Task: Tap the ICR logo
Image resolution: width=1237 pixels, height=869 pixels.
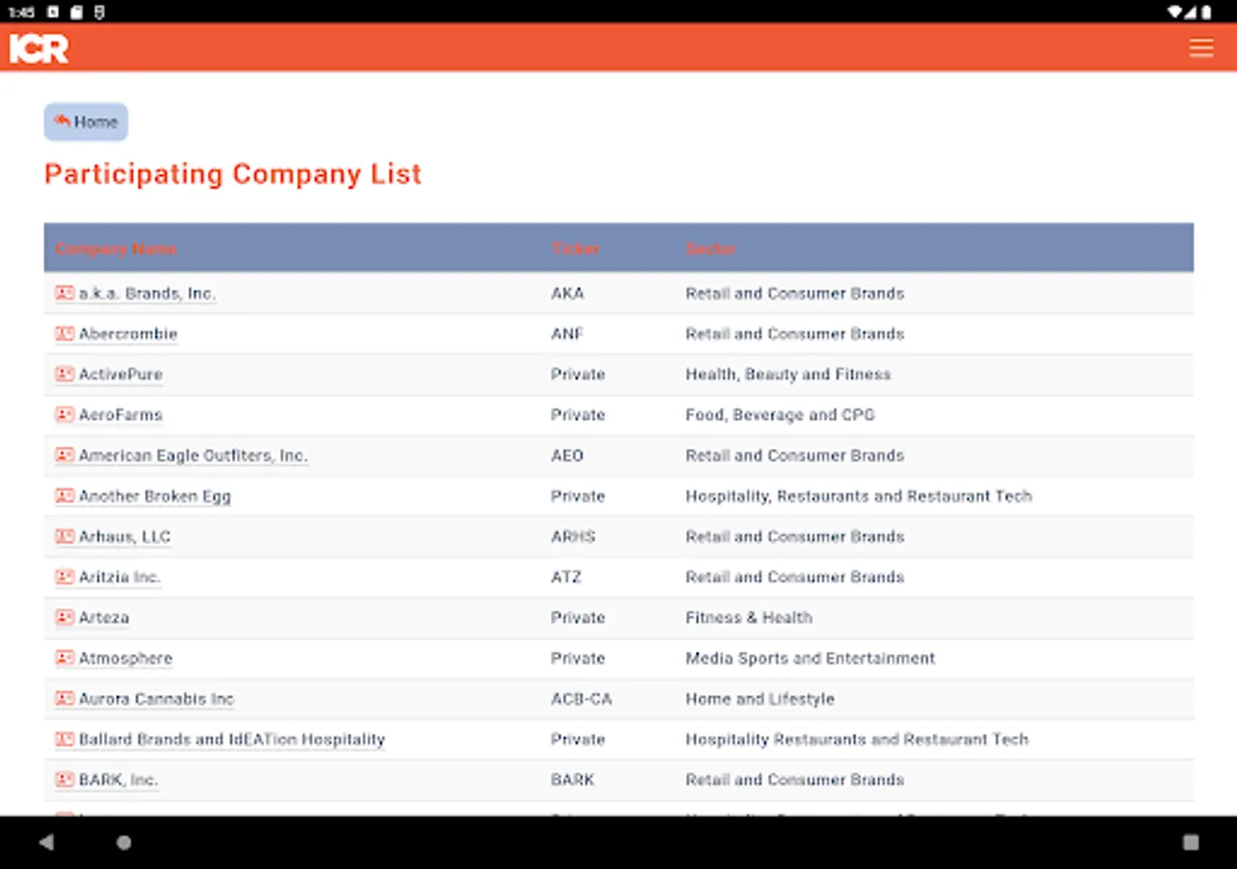Action: pos(39,48)
